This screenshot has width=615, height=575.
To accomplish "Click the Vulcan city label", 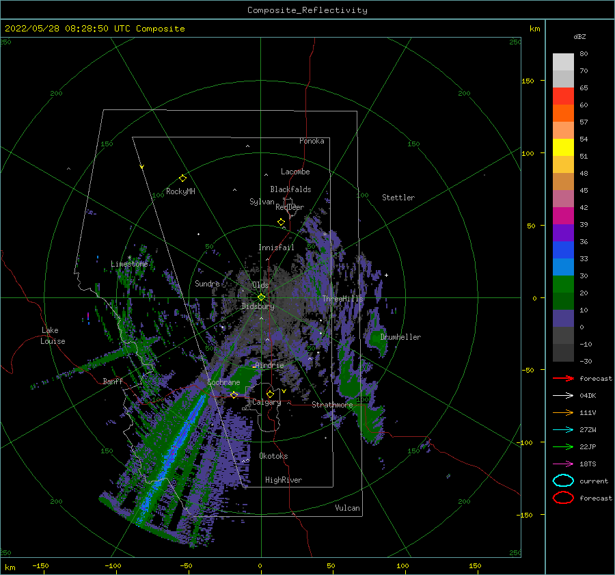I will tap(348, 508).
